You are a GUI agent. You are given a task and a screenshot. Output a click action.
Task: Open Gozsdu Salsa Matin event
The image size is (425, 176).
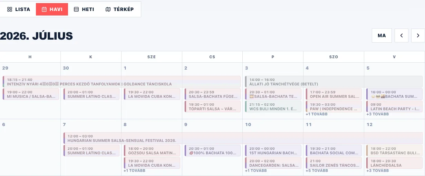click(x=152, y=151)
